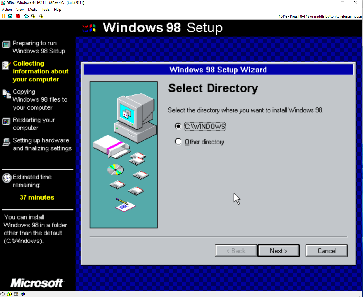
Task: Click the greyed-out < Back button
Action: click(x=236, y=251)
